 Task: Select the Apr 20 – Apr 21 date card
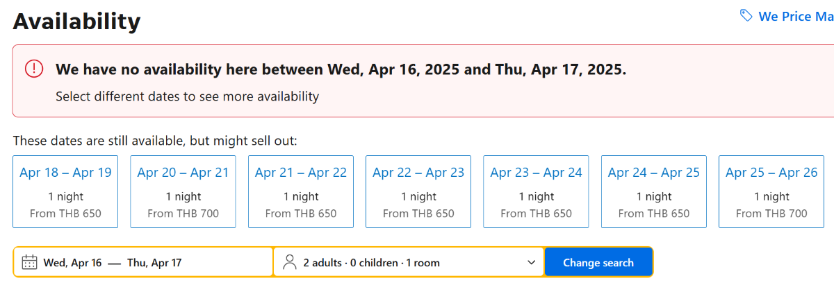coord(183,191)
